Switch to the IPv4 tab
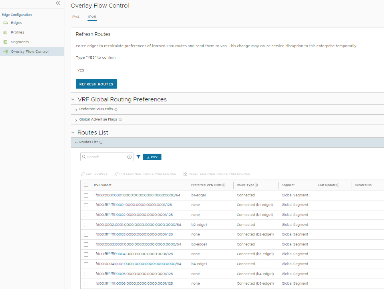Screen dimensions: 384x289 pos(75,17)
